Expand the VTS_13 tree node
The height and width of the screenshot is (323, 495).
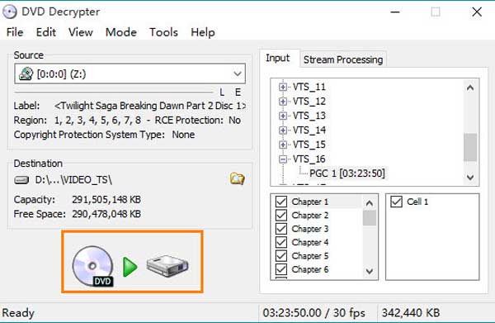pyautogui.click(x=283, y=116)
